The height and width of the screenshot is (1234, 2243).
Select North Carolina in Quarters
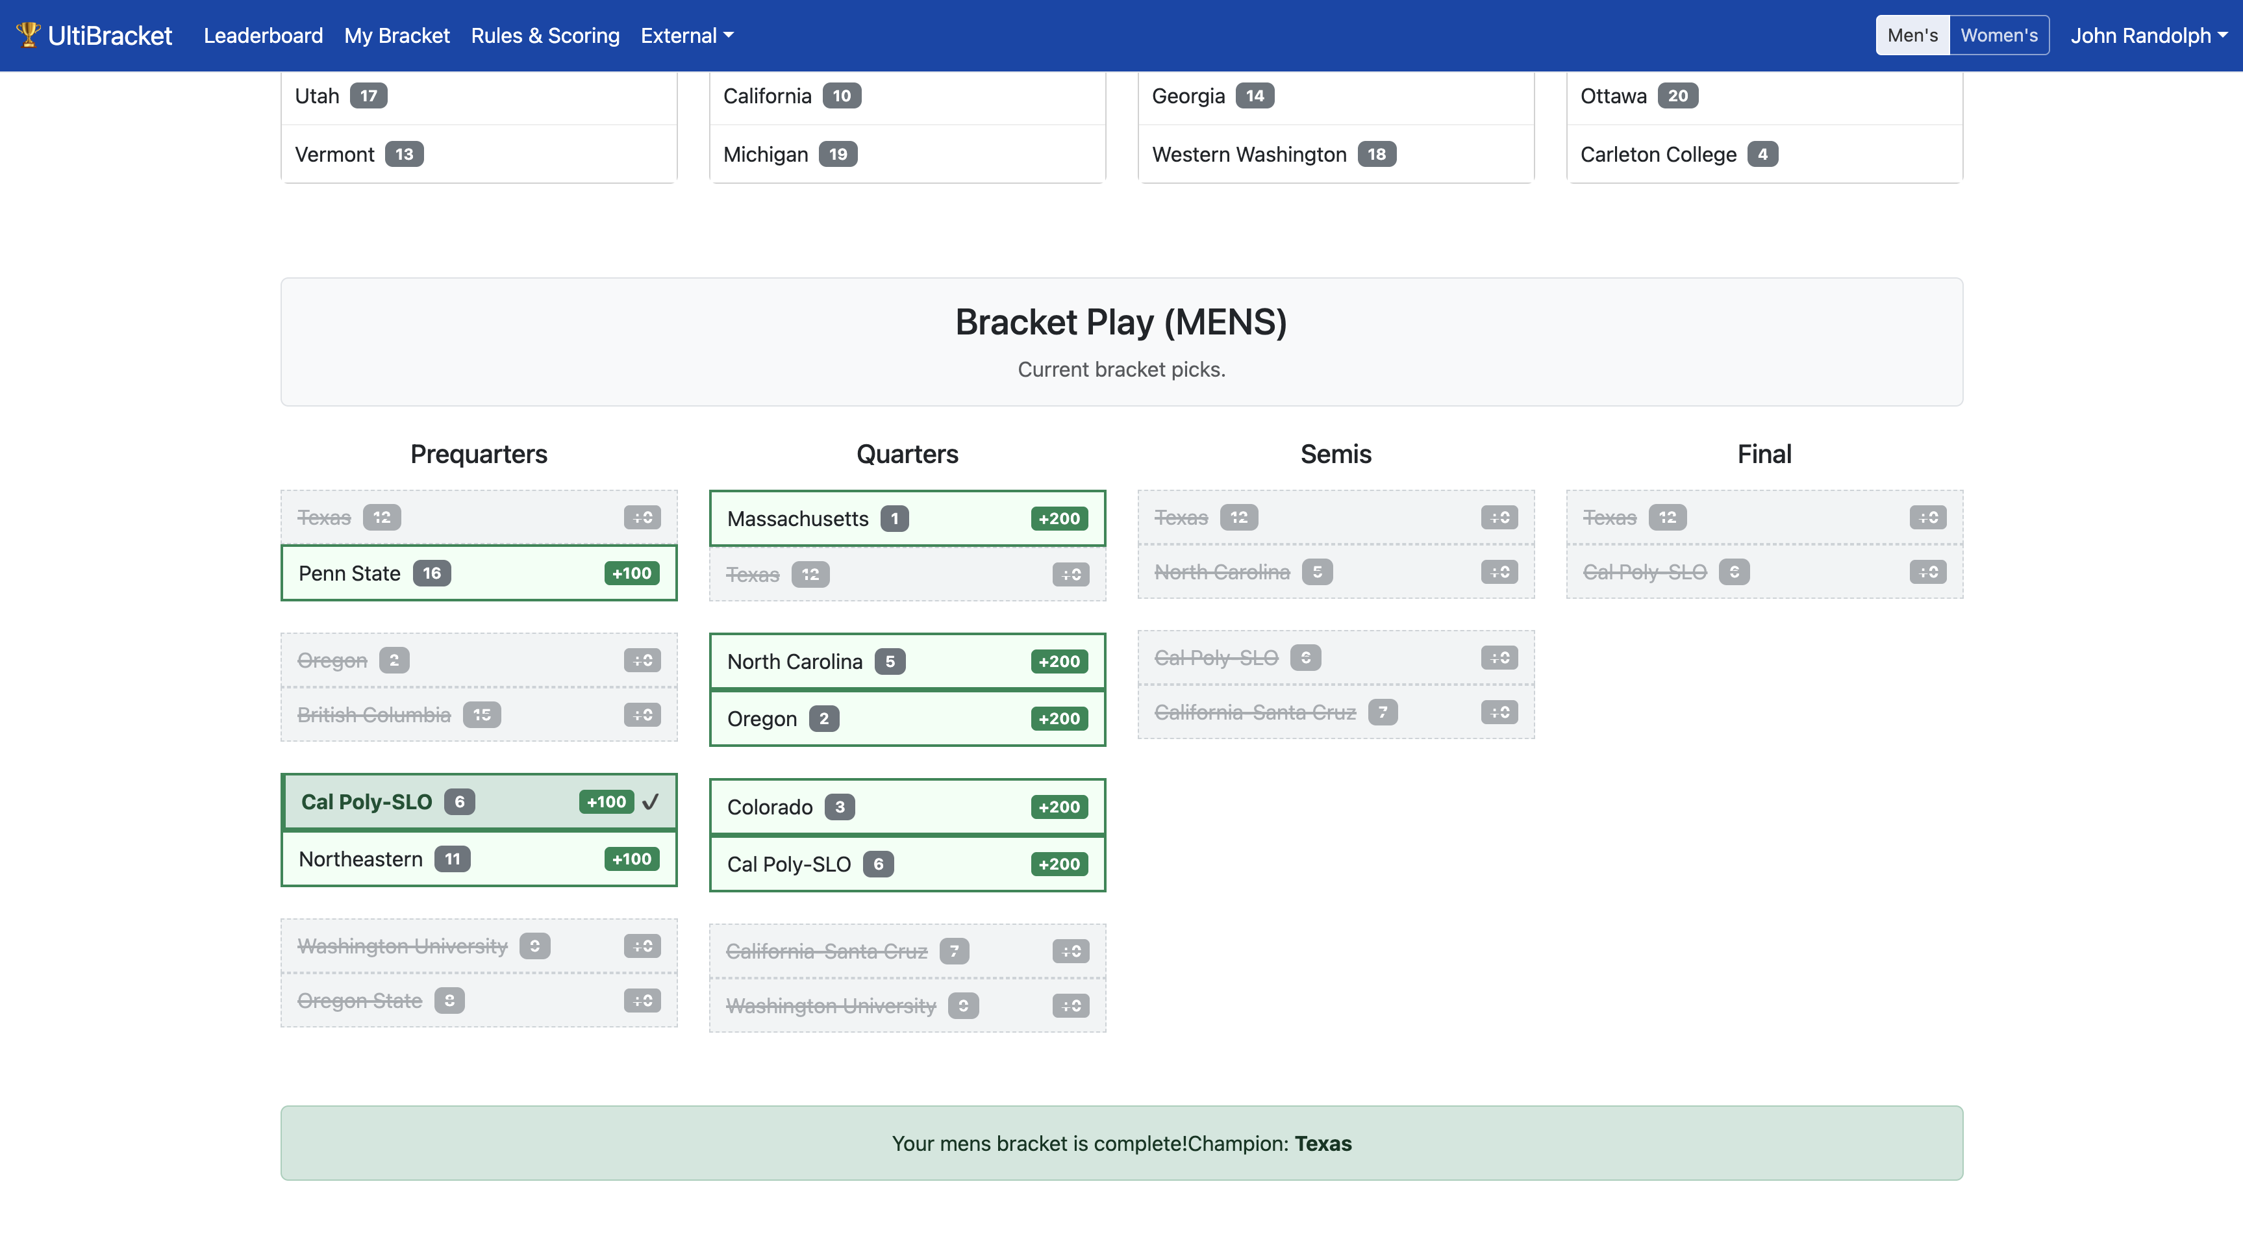click(x=907, y=662)
